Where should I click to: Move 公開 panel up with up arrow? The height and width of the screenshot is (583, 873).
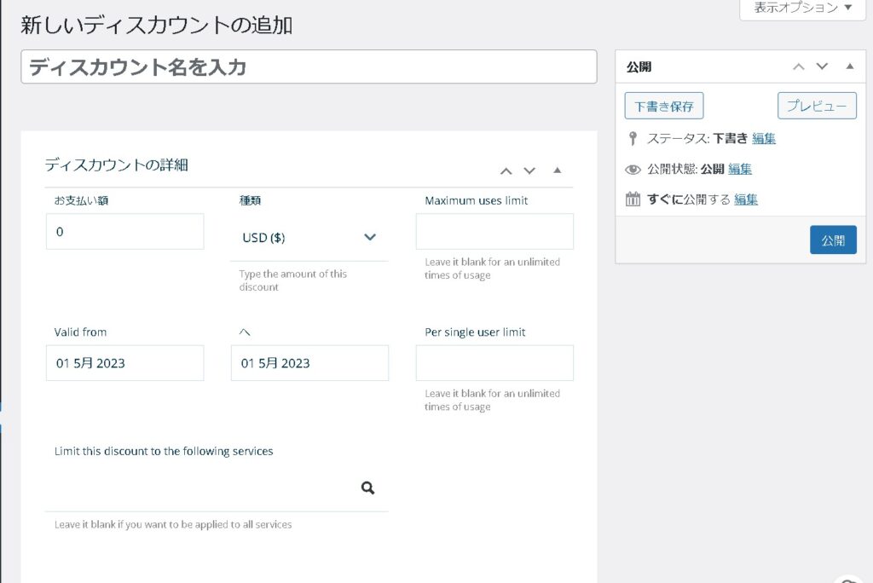tap(798, 66)
